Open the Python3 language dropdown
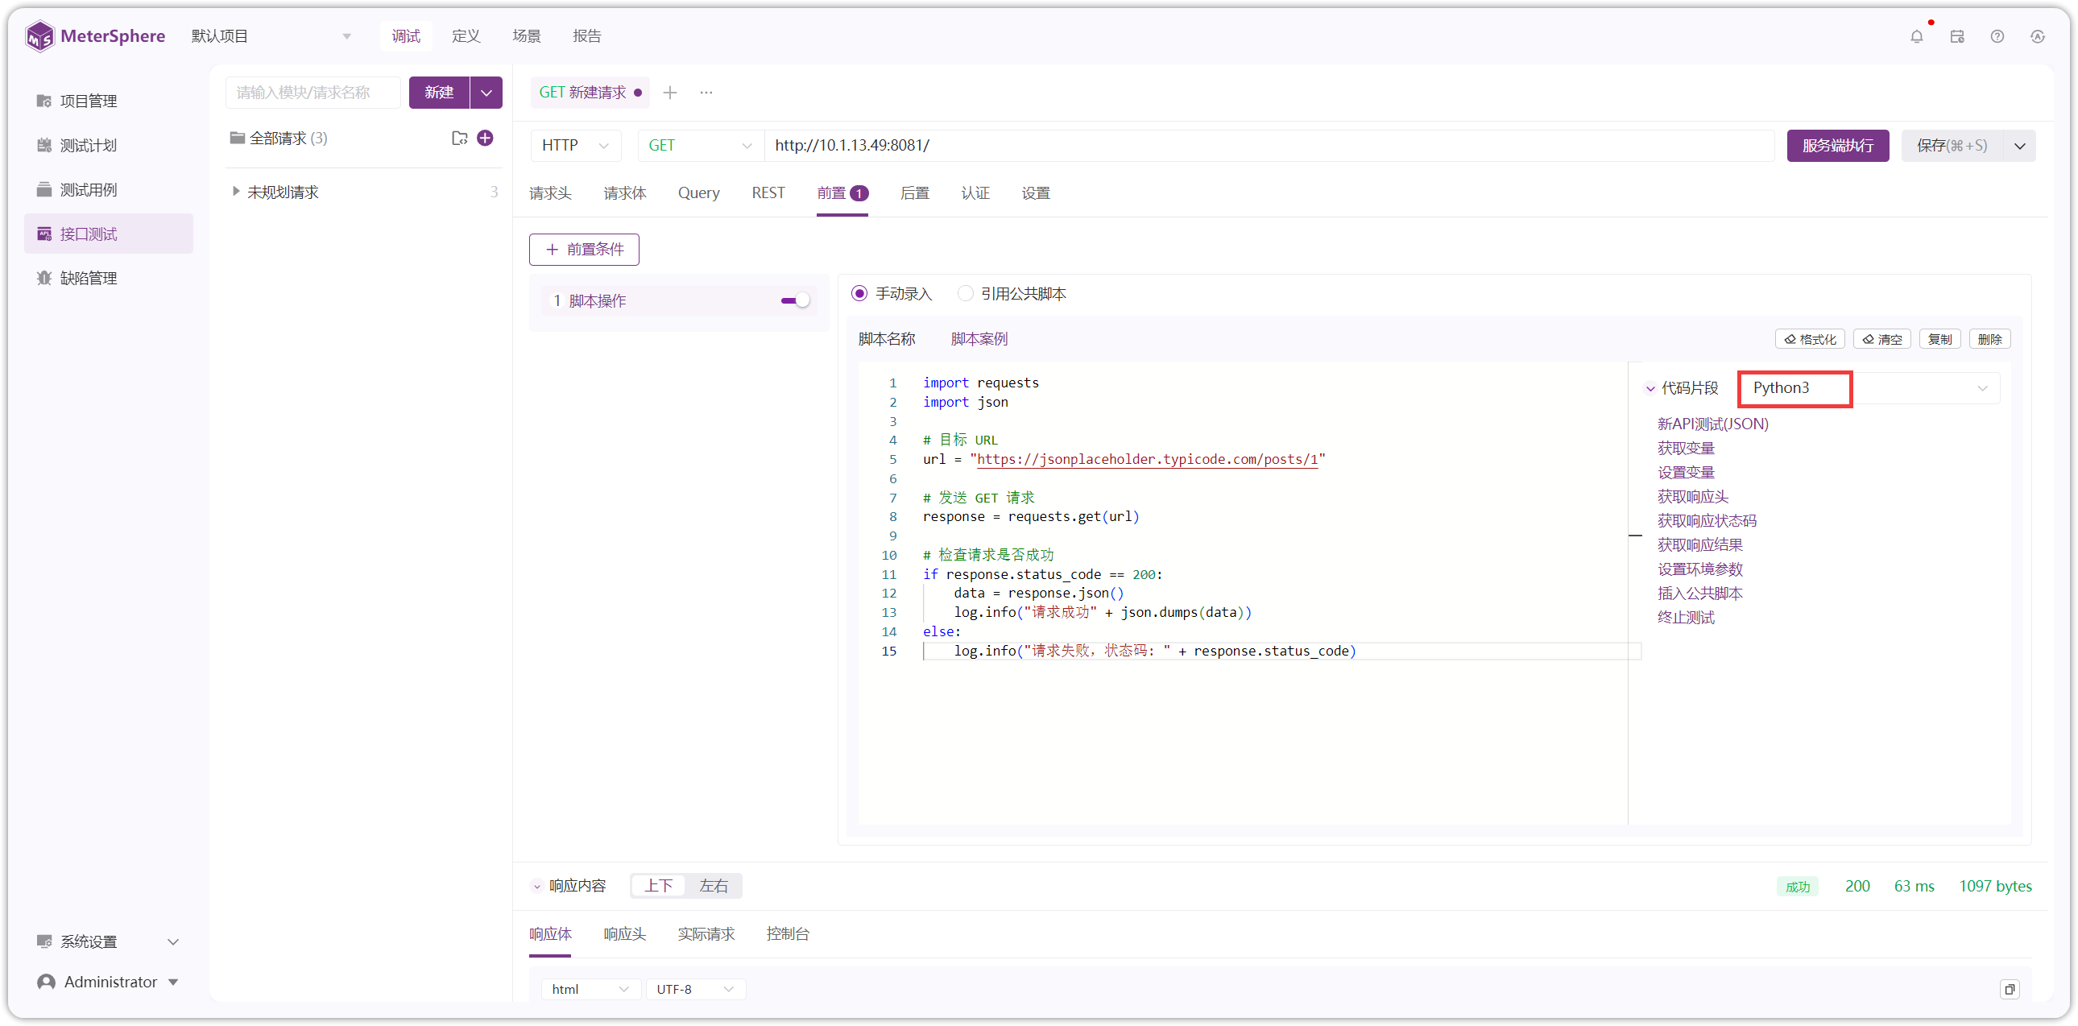This screenshot has height=1026, width=2078. tap(1869, 388)
